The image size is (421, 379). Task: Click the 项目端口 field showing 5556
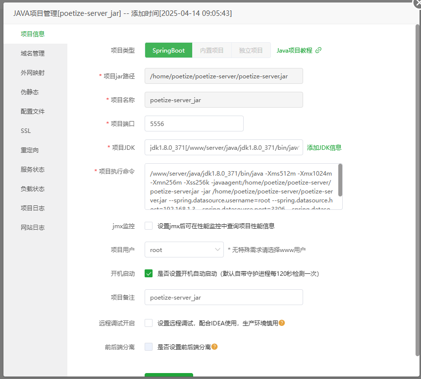click(x=194, y=124)
